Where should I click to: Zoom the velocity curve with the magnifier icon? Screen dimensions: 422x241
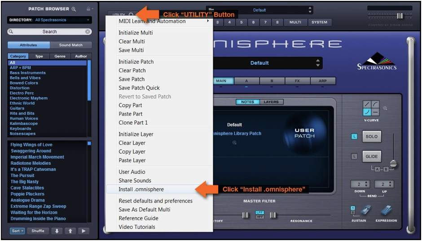pos(385,108)
